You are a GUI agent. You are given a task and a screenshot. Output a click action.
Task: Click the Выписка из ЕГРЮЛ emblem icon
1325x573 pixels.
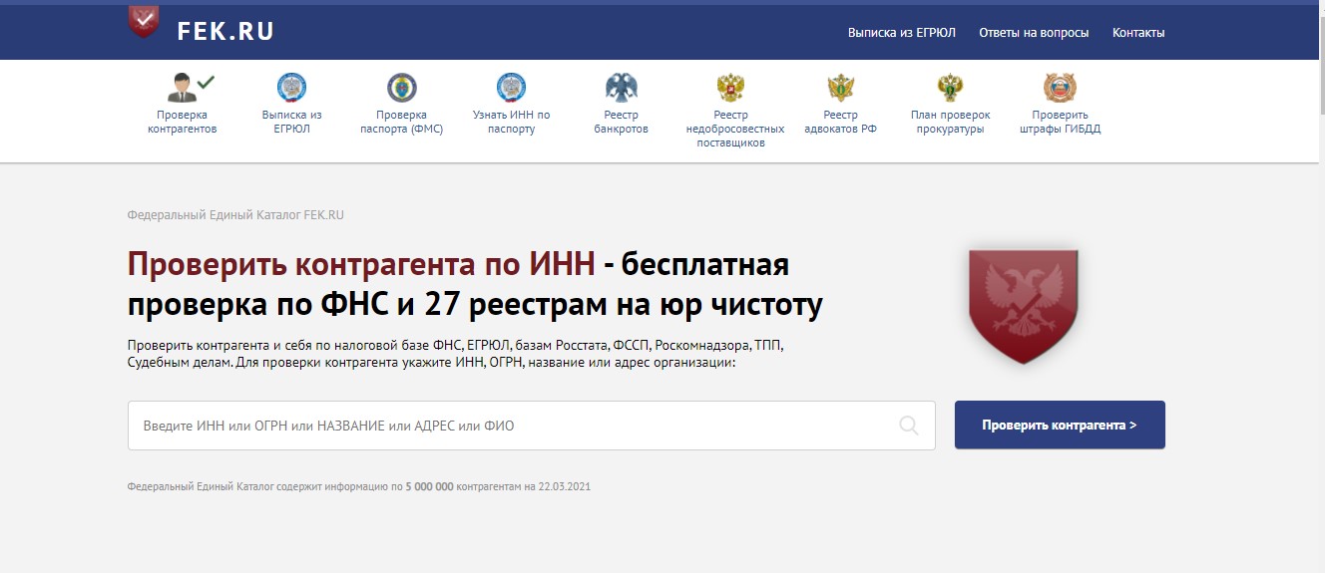291,87
